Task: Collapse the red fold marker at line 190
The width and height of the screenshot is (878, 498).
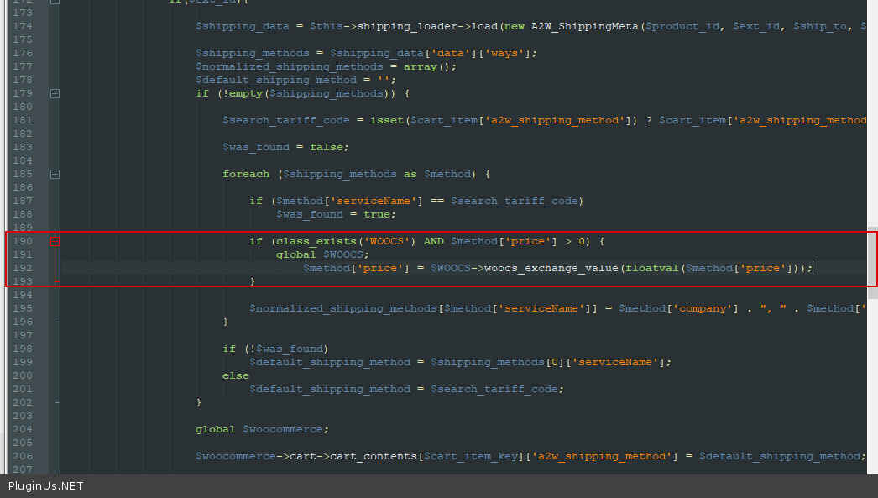Action: (55, 241)
